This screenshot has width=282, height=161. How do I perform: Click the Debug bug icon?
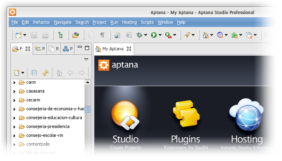point(139,35)
